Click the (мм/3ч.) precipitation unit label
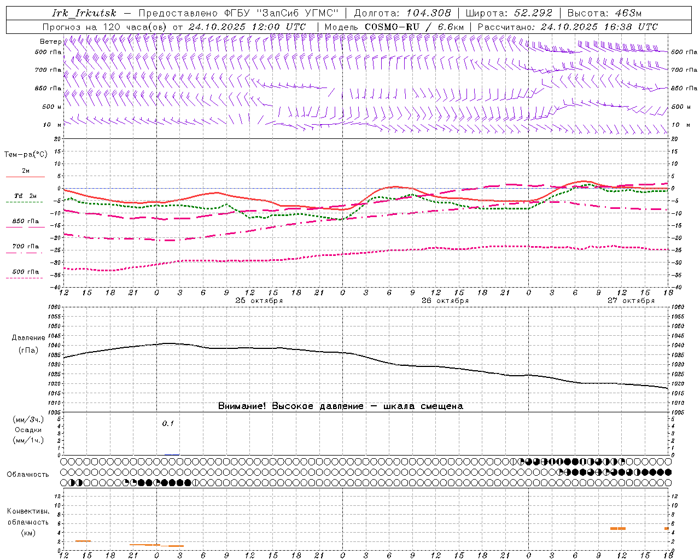The height and width of the screenshot is (560, 700). coord(28,420)
